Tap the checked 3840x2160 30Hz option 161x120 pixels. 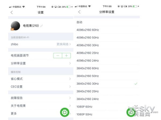point(107,84)
